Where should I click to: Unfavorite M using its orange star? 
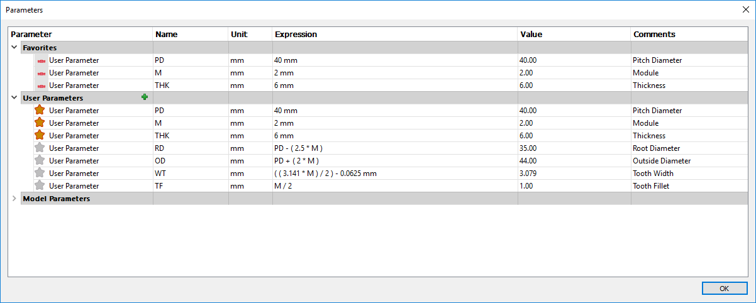(40, 123)
